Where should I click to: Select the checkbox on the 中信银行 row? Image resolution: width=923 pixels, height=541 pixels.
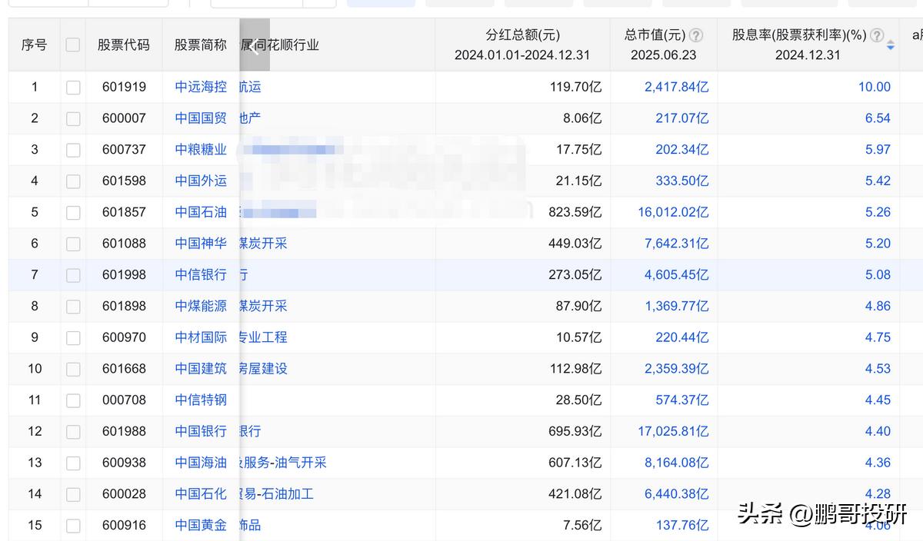(73, 274)
